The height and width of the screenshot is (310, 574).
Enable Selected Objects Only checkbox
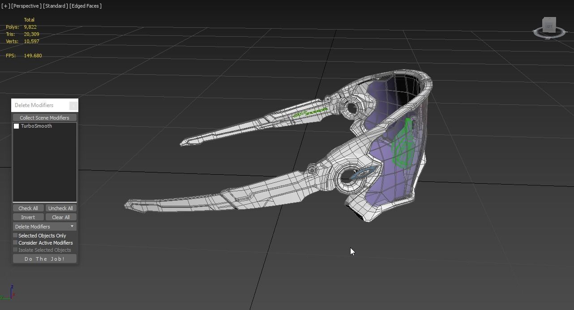16,236
